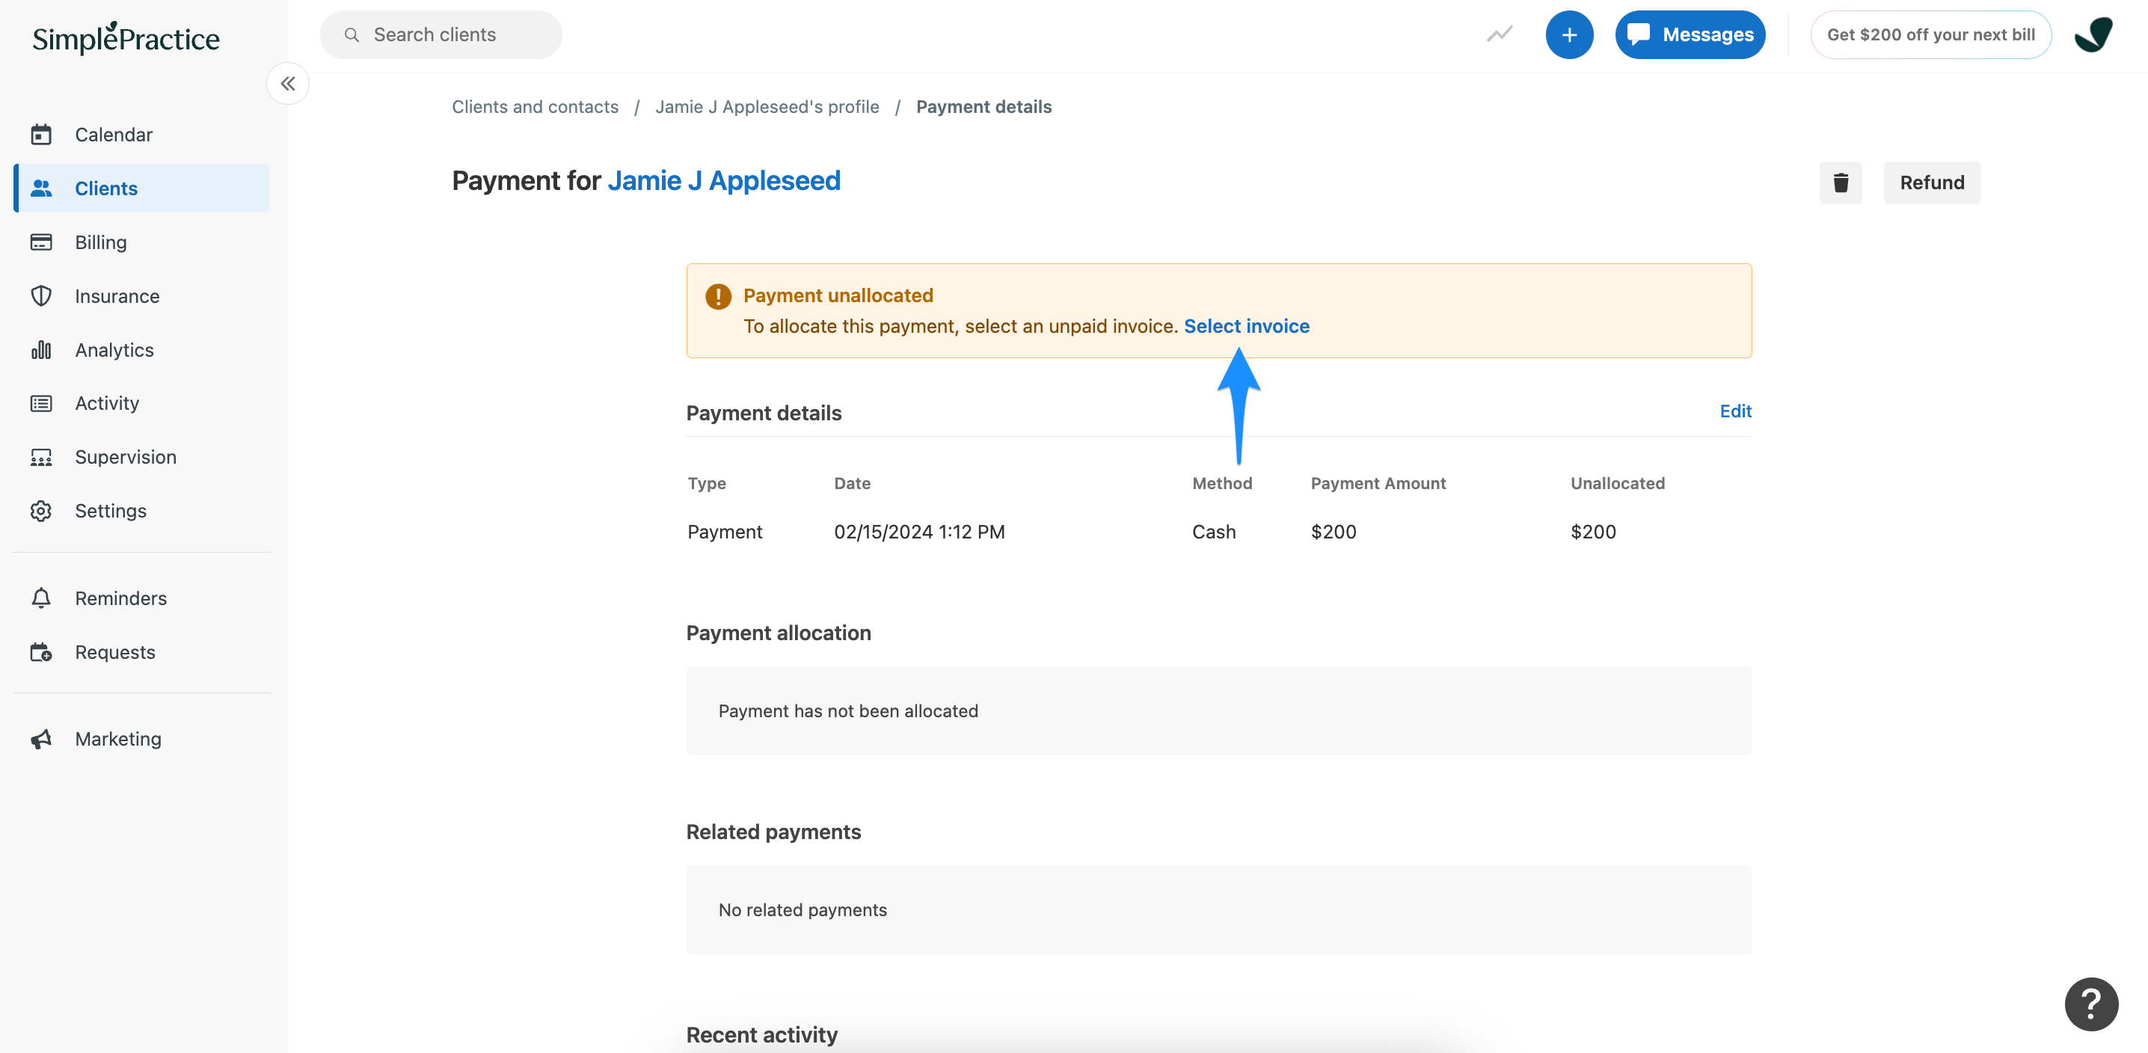Open the Settings gear icon
Viewport: 2148px width, 1053px height.
pos(43,510)
